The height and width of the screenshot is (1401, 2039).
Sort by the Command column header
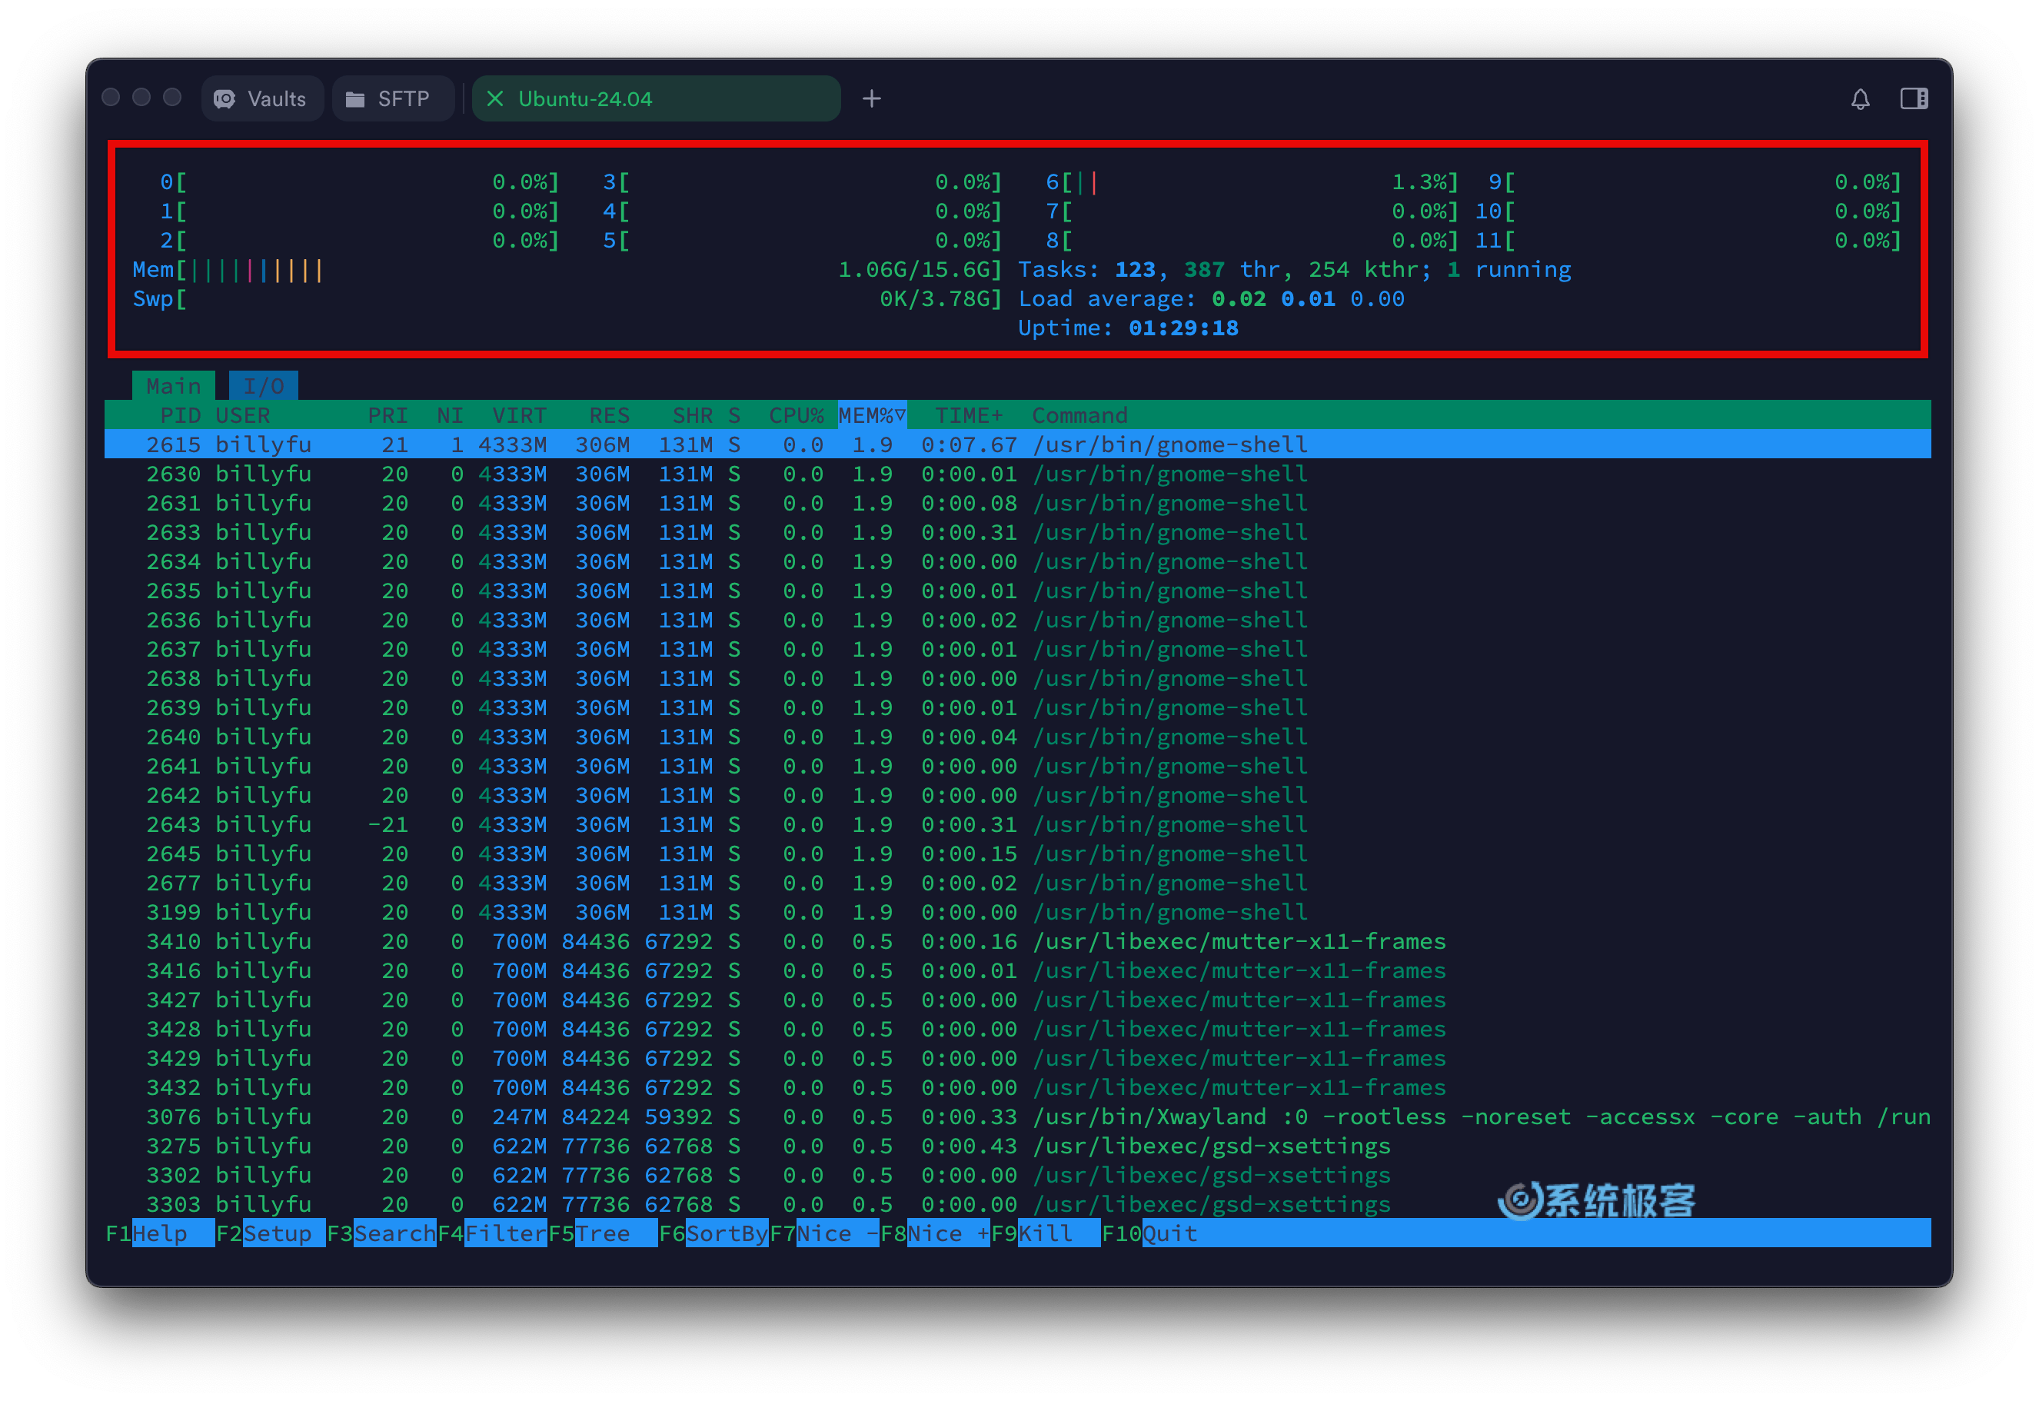(1079, 415)
